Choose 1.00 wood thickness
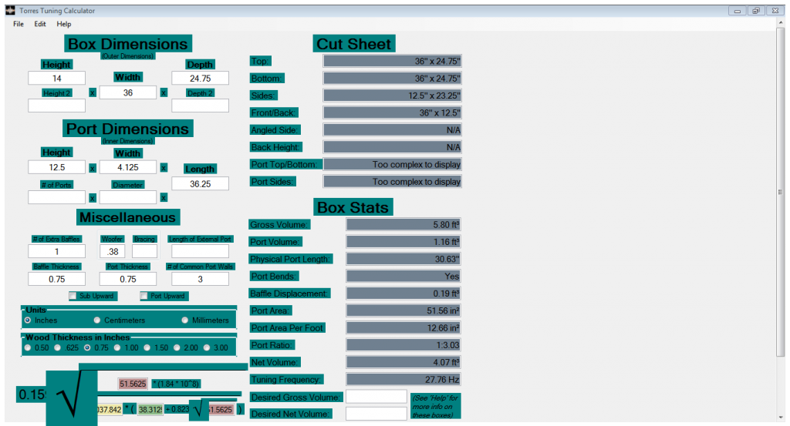The height and width of the screenshot is (426, 790). click(x=117, y=347)
